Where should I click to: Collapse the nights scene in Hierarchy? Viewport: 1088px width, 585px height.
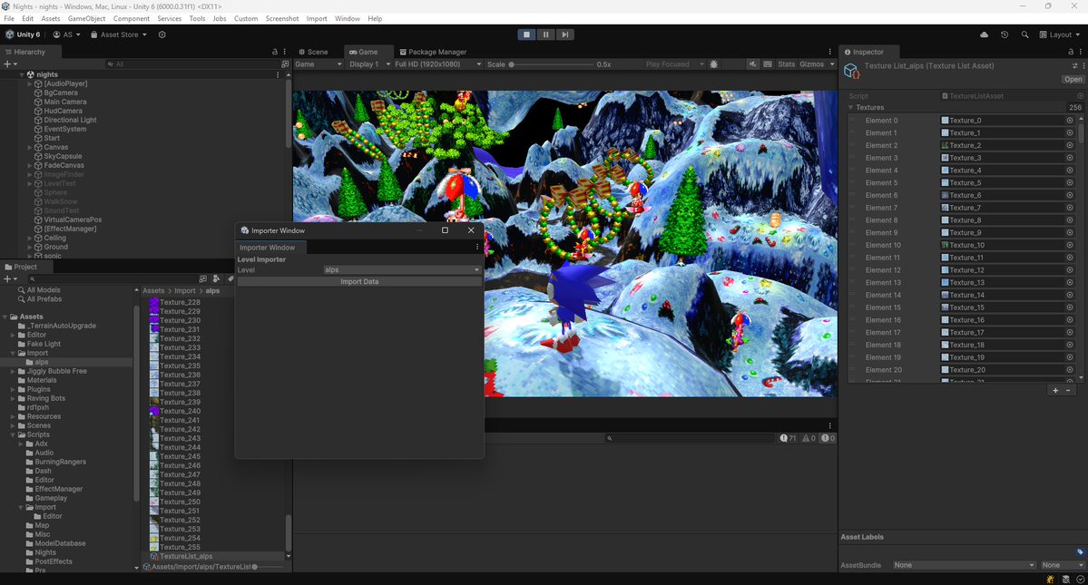pyautogui.click(x=22, y=75)
